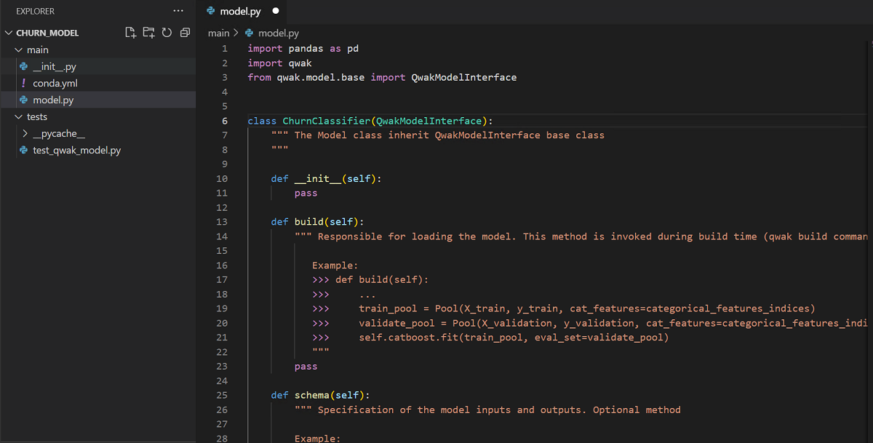Image resolution: width=873 pixels, height=443 pixels.
Task: Refresh the Explorer file tree
Action: 167,33
